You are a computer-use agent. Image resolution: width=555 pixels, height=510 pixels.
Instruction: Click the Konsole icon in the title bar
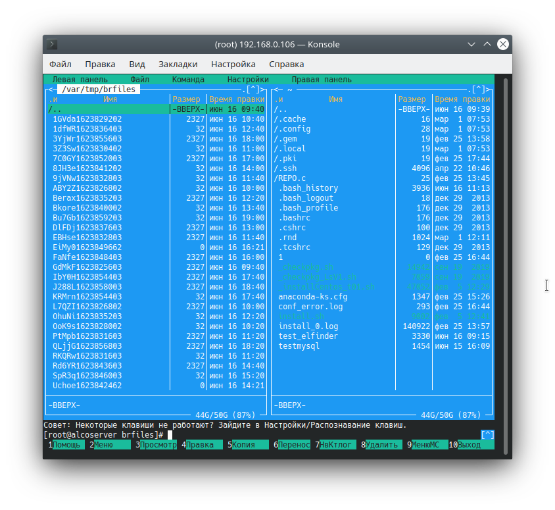coord(51,44)
